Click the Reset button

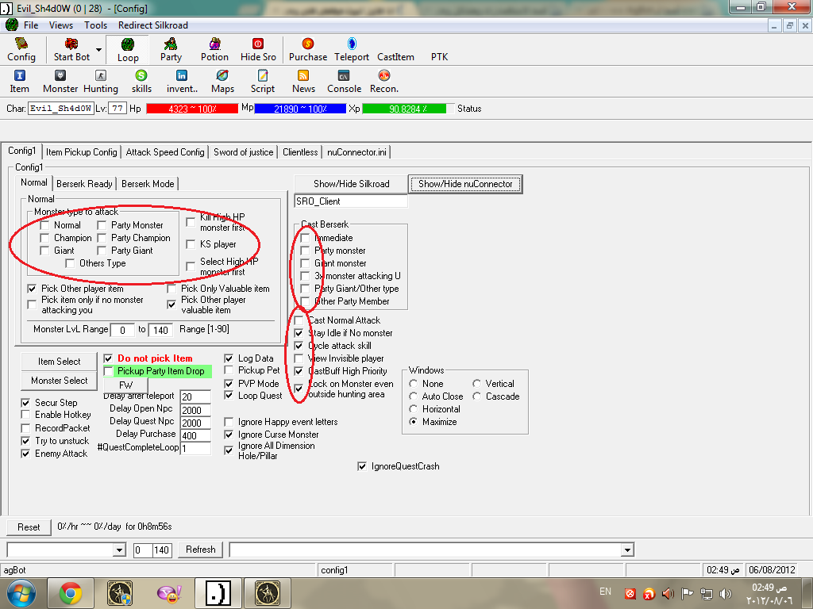click(29, 527)
